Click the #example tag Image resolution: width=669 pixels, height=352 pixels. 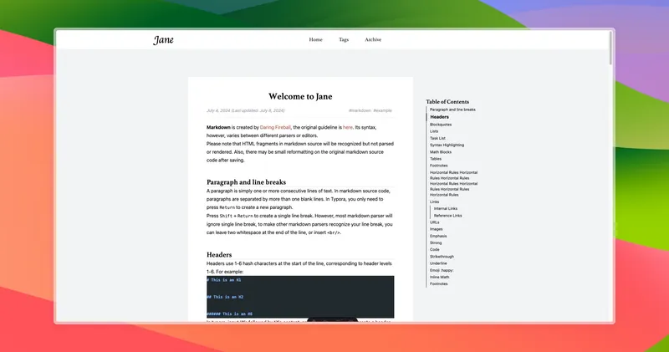pos(383,110)
